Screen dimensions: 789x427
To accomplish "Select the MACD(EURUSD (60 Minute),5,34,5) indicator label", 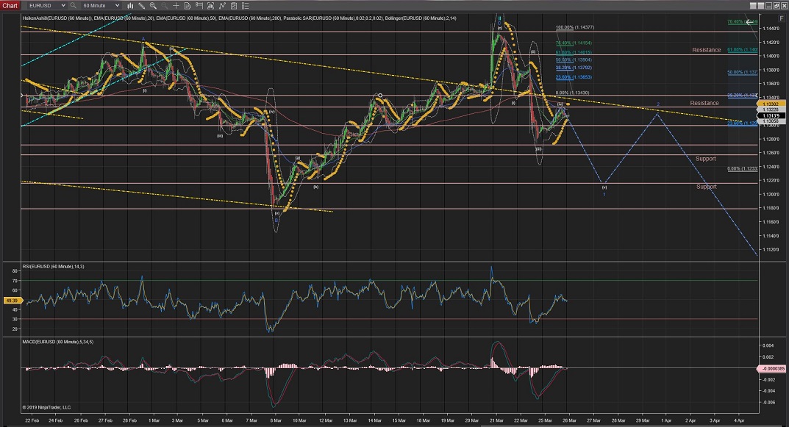I will pos(58,342).
